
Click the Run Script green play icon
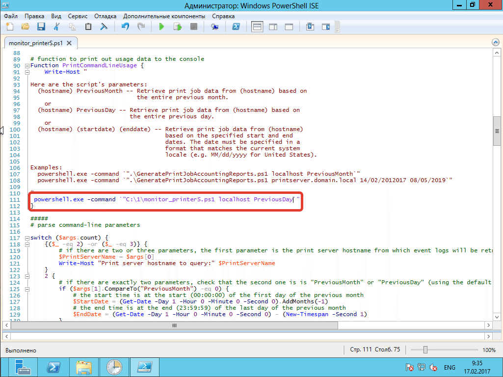pyautogui.click(x=161, y=27)
